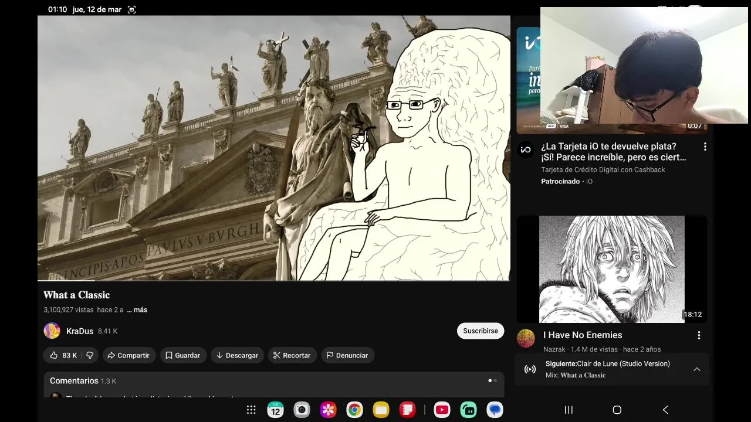Open the green recent app in taskbar
The image size is (751, 422).
(468, 410)
